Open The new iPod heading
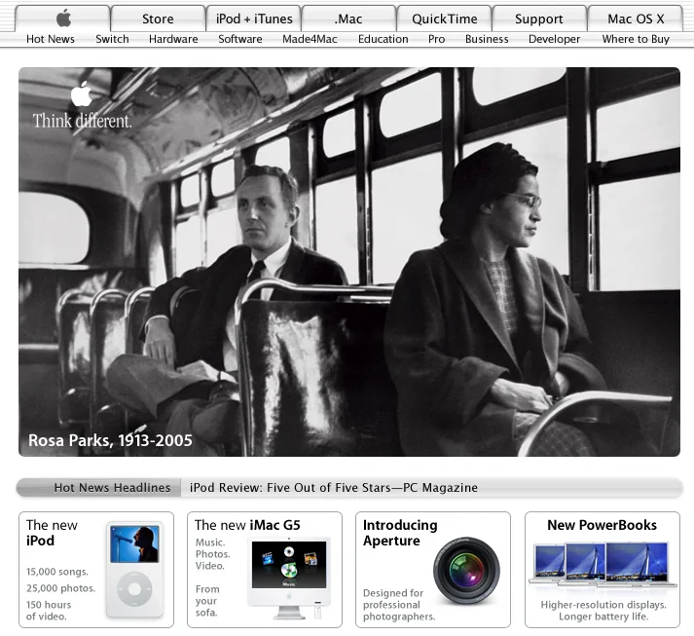The height and width of the screenshot is (636, 694). 52,533
